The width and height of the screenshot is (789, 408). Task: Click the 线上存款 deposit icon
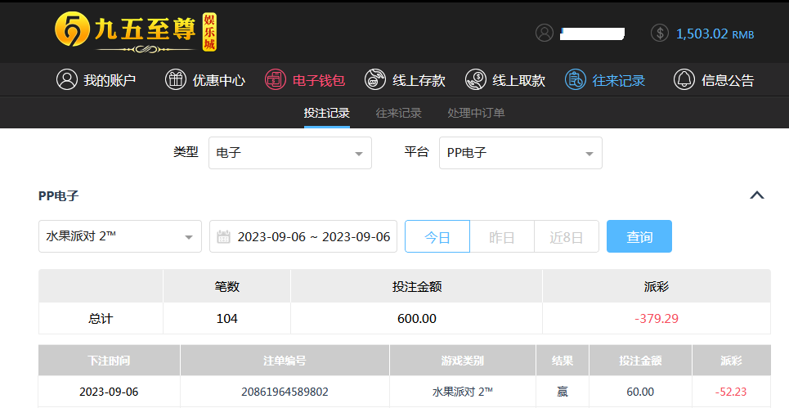pyautogui.click(x=374, y=80)
